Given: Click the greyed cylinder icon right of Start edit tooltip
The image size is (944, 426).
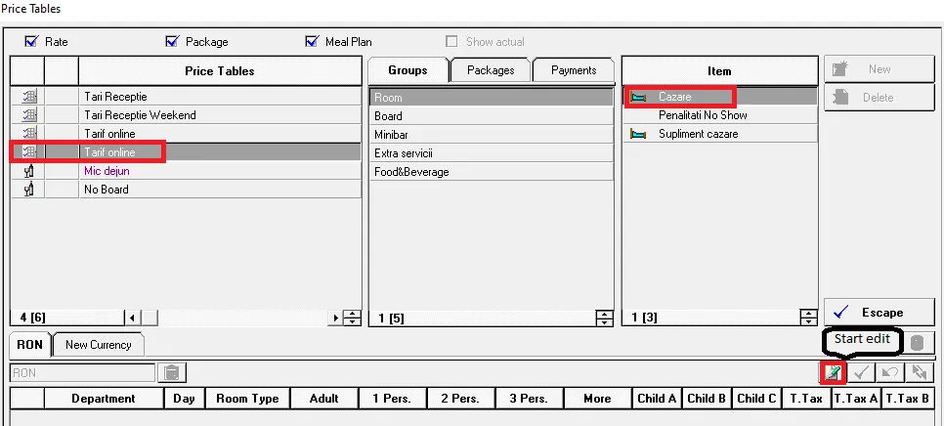Looking at the screenshot, I should point(917,343).
